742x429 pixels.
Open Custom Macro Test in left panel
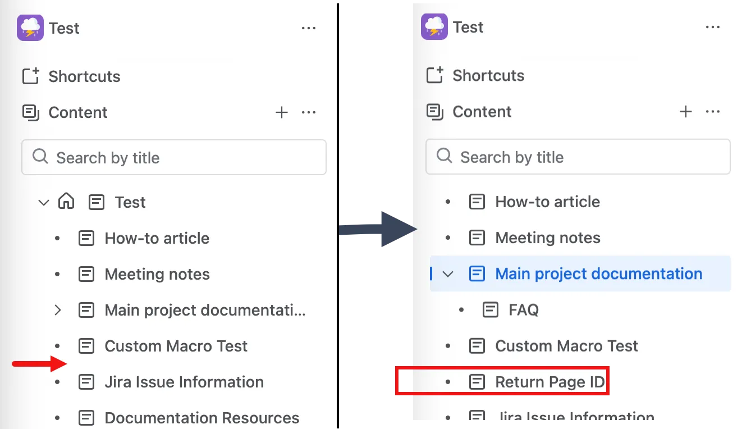[176, 346]
